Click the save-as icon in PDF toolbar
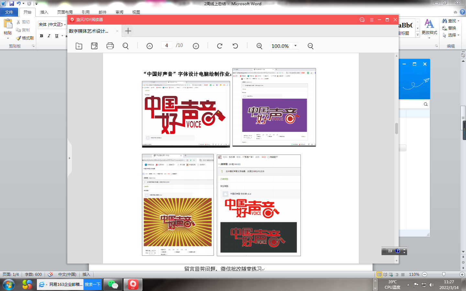This screenshot has width=466, height=291. click(94, 46)
